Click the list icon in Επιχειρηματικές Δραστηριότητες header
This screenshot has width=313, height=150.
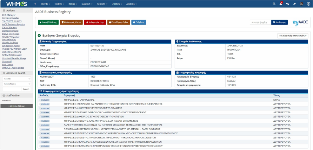[x=40, y=91]
